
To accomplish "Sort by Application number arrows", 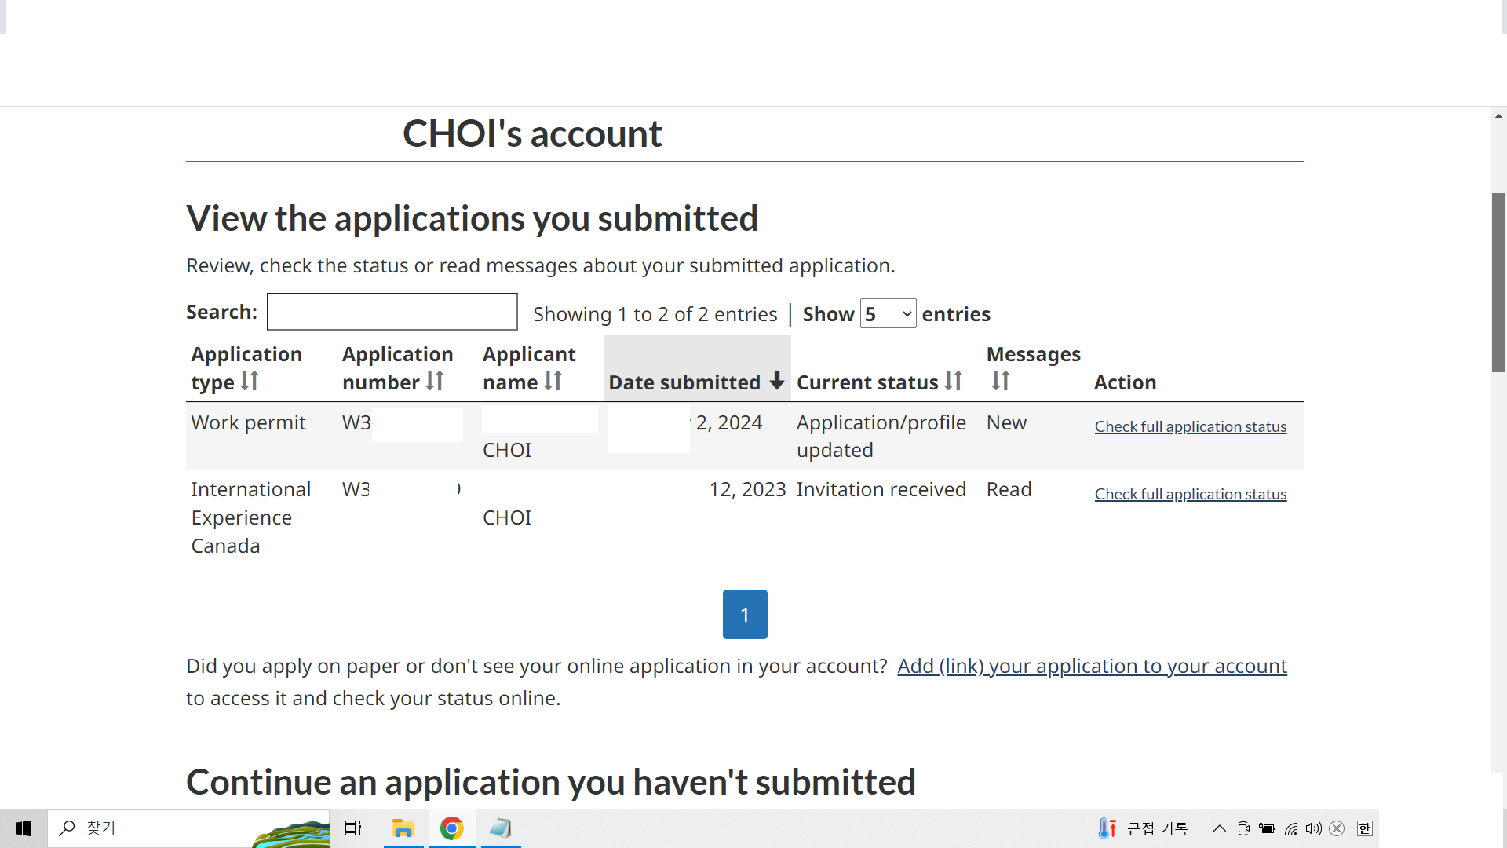I will tap(435, 381).
